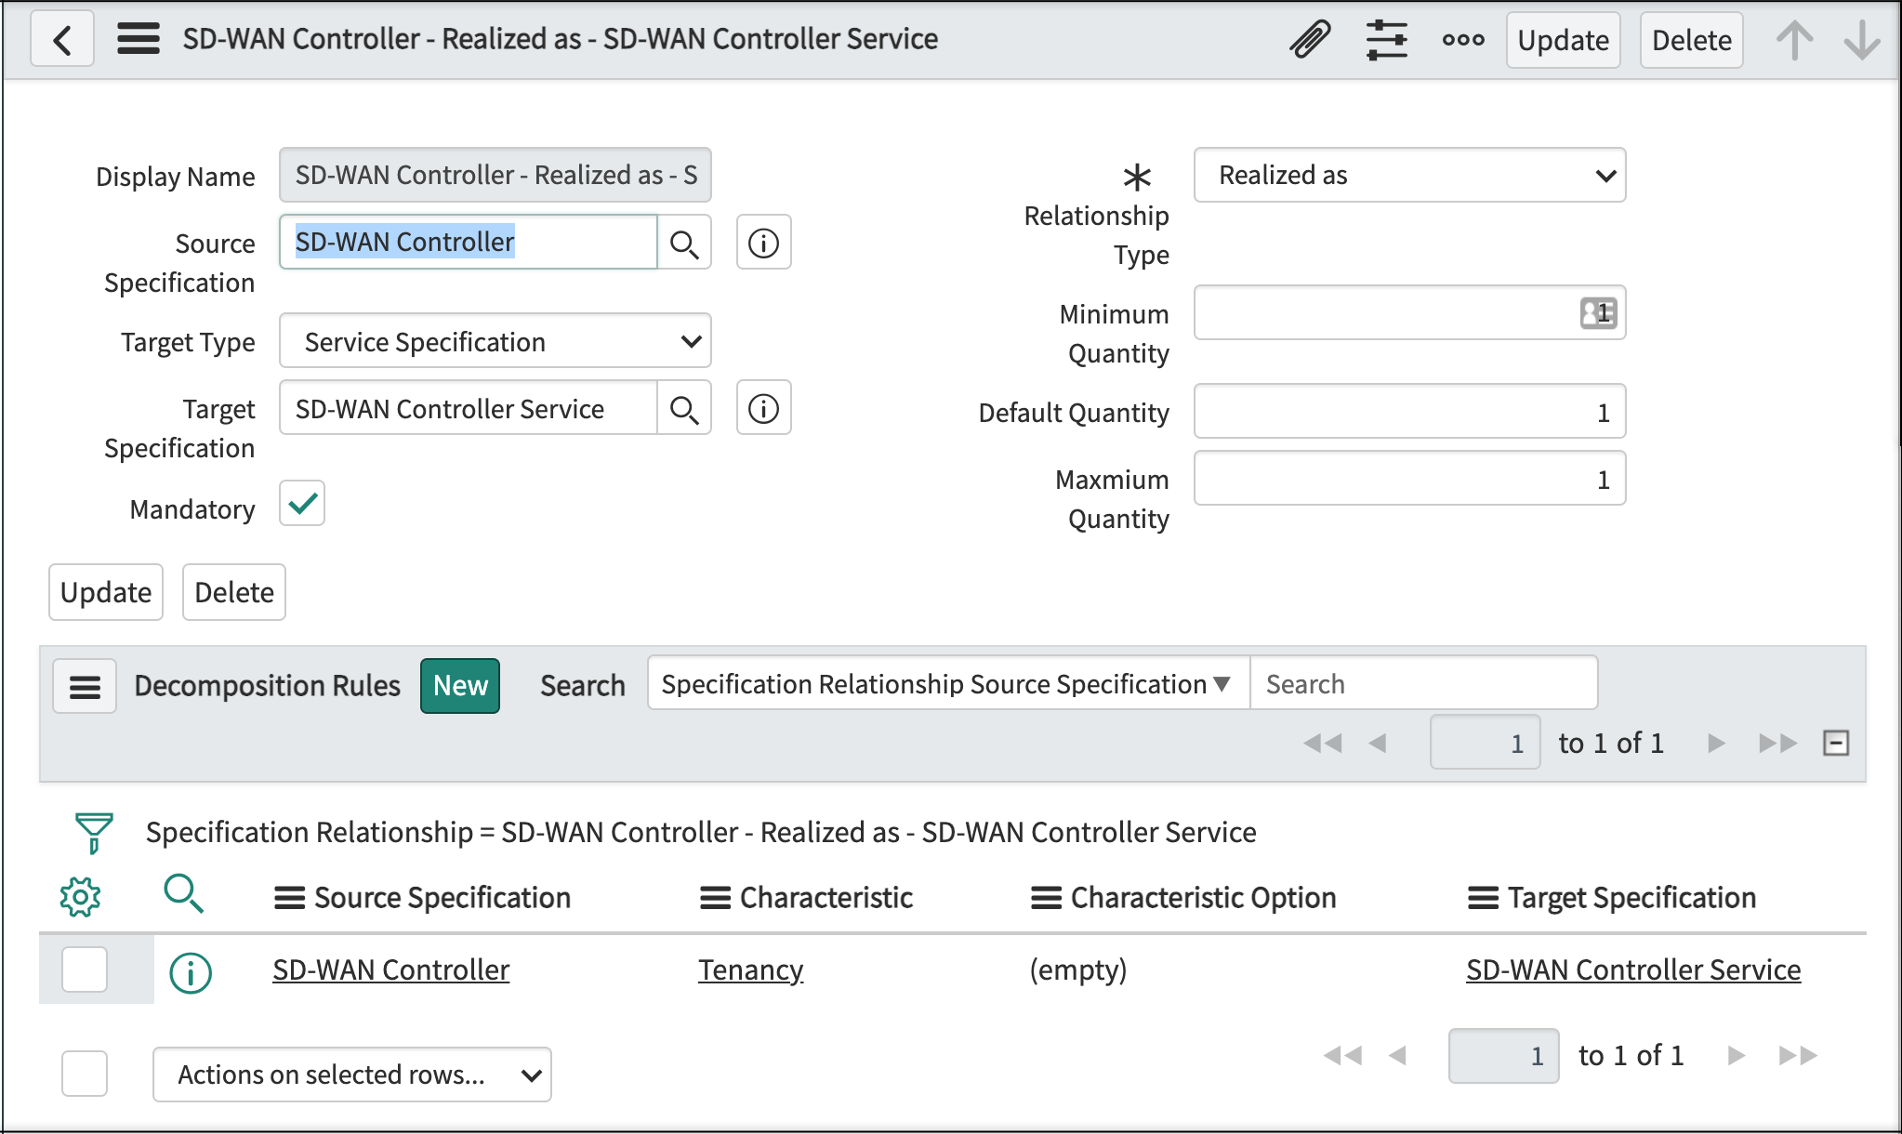This screenshot has height=1134, width=1902.
Task: Collapse the Decomposition Rules list
Action: pos(1836,743)
